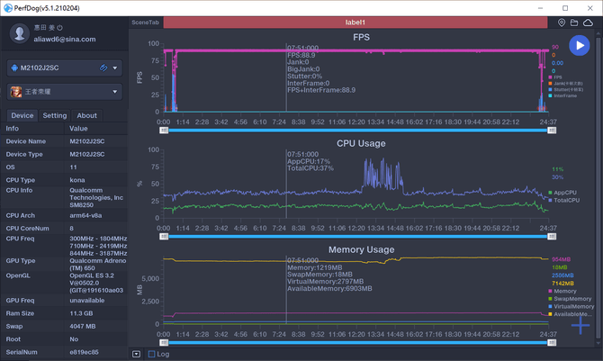Click the user avatar icon
The width and height of the screenshot is (603, 361).
click(19, 33)
